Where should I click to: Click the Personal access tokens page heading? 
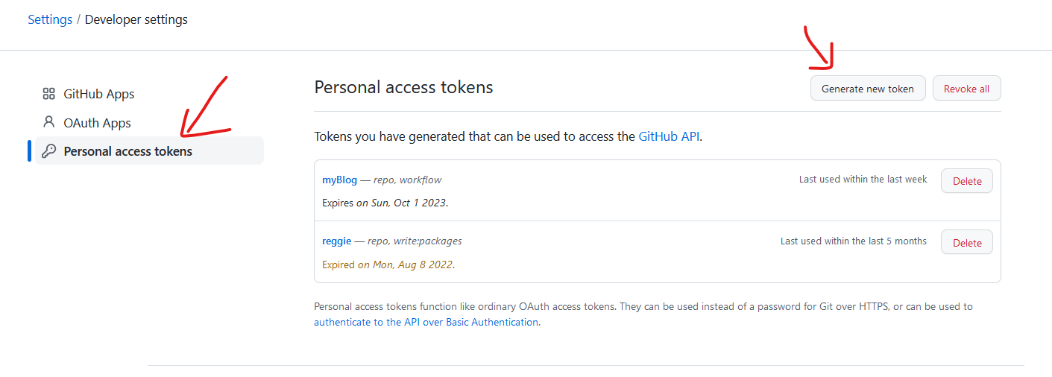[403, 87]
